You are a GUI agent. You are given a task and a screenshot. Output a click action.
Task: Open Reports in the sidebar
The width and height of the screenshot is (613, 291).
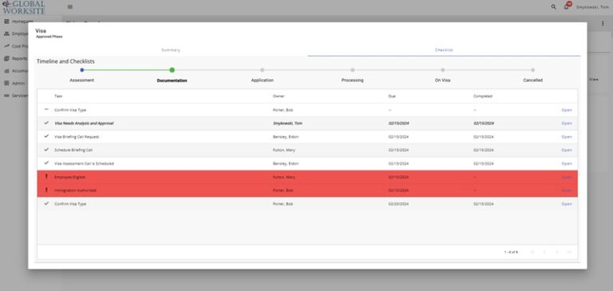pyautogui.click(x=19, y=58)
